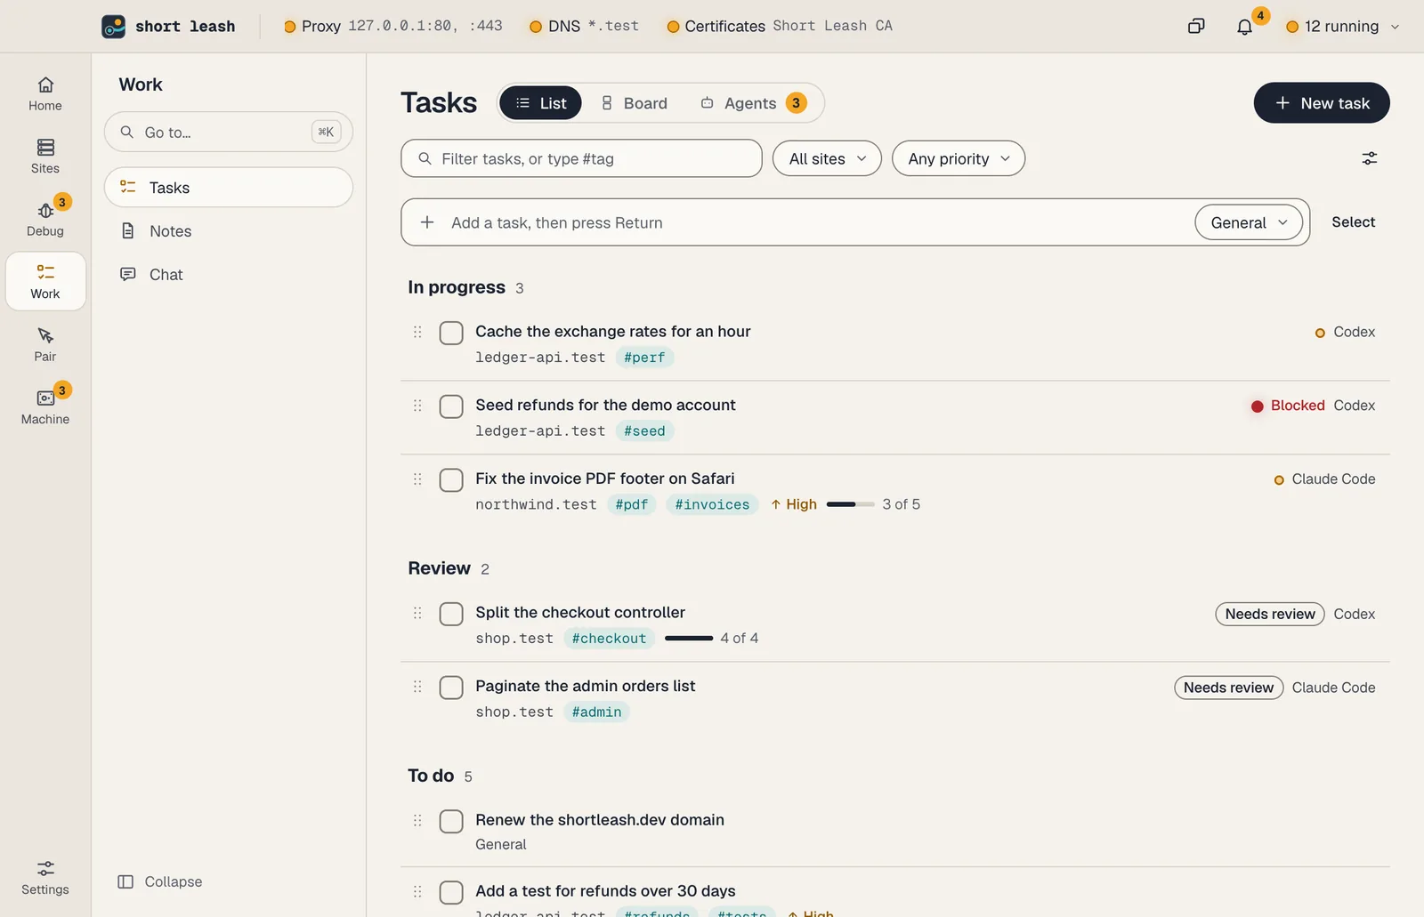
Task: Switch to Board view tab
Action: point(634,103)
